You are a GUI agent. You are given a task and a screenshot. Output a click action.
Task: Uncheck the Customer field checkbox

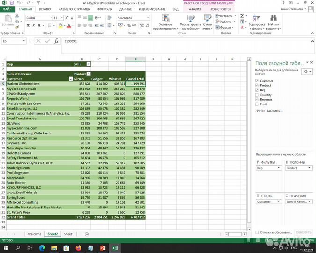click(257, 81)
